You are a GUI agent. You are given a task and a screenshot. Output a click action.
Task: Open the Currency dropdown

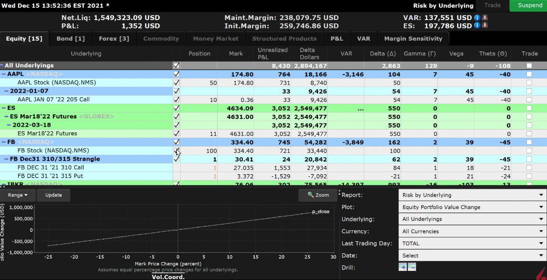point(472,231)
